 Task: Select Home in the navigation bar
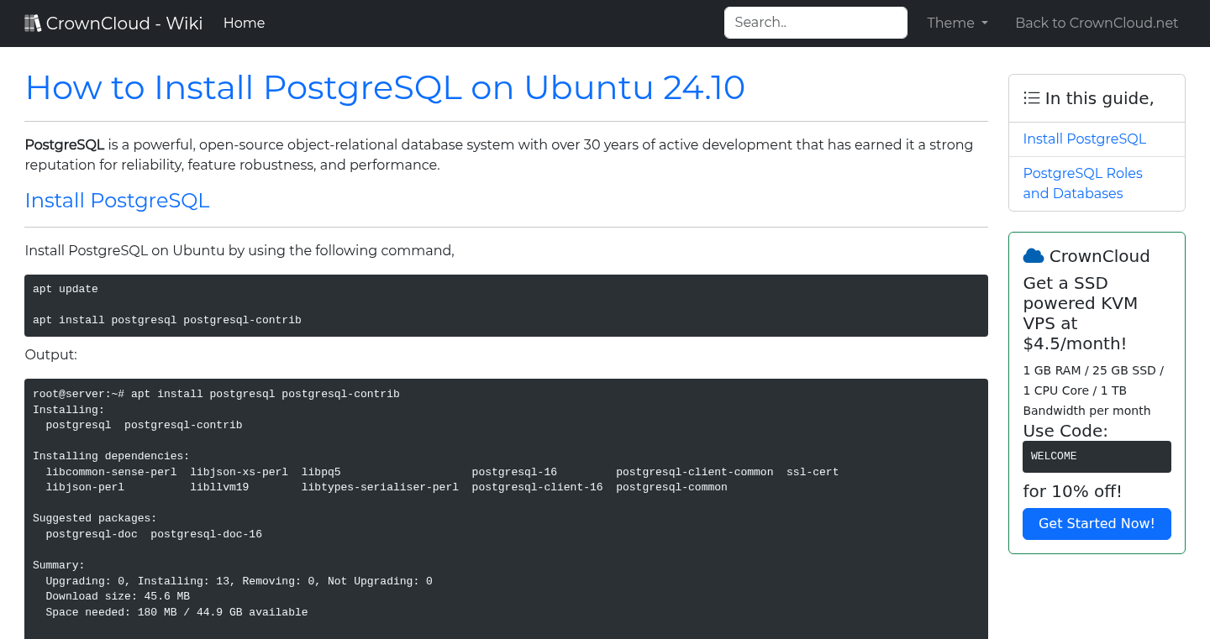pyautogui.click(x=244, y=23)
